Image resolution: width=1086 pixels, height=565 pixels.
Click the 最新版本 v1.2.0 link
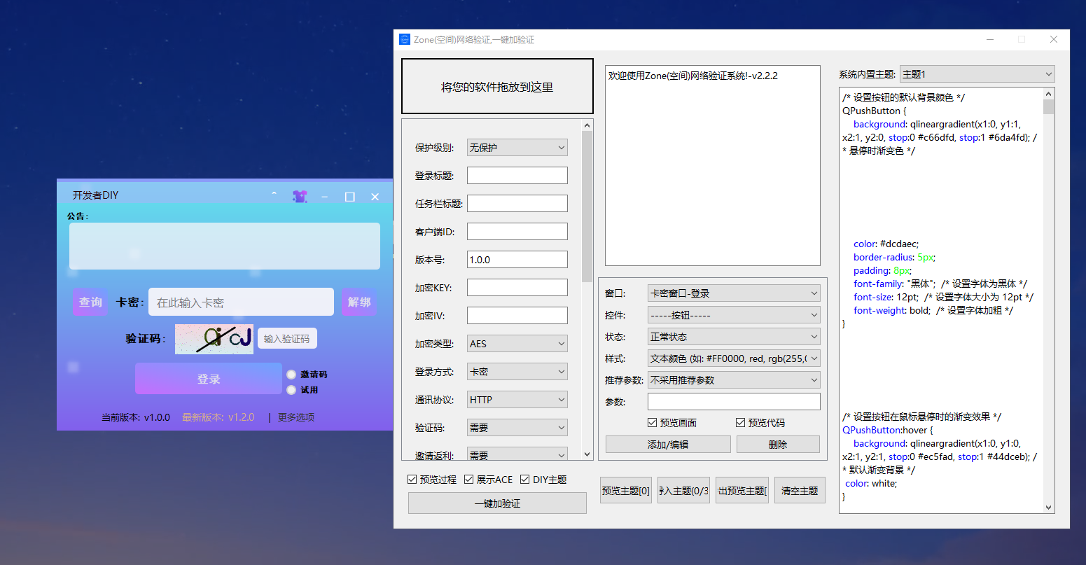click(x=218, y=417)
